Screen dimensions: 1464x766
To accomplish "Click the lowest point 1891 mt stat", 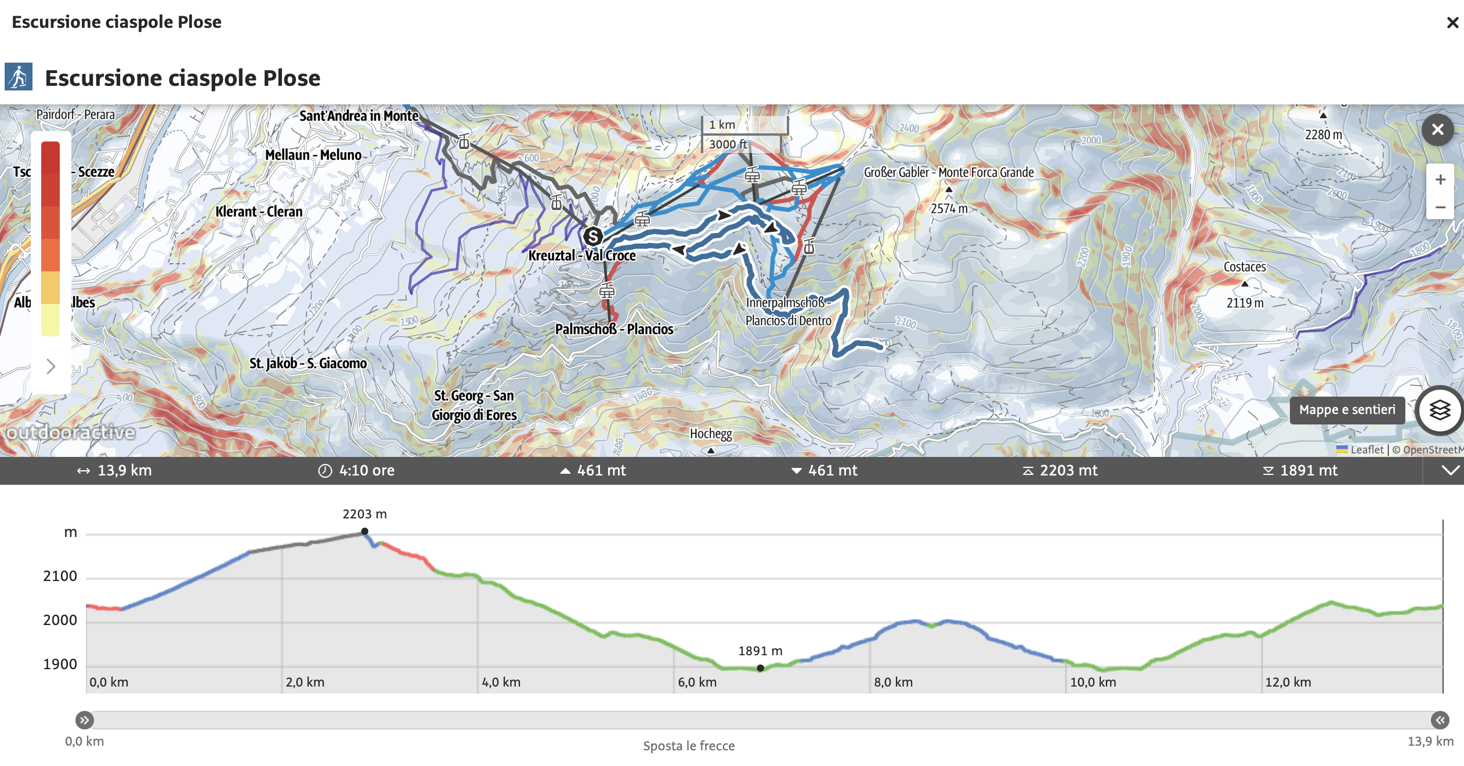I will [1300, 470].
